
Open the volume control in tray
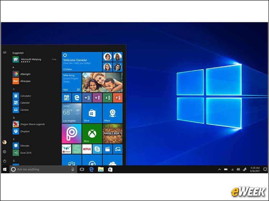238,169
